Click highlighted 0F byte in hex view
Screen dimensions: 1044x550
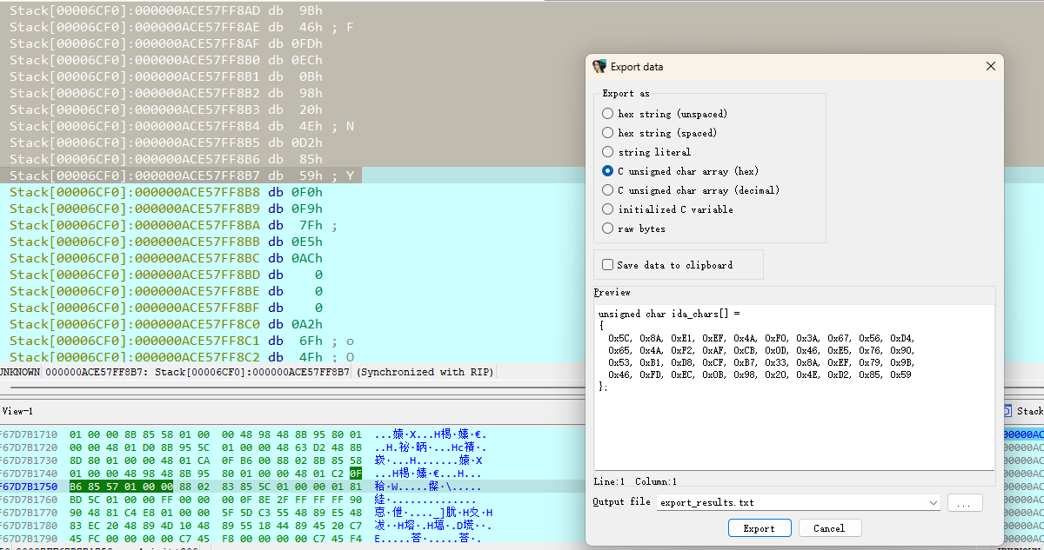(x=356, y=474)
